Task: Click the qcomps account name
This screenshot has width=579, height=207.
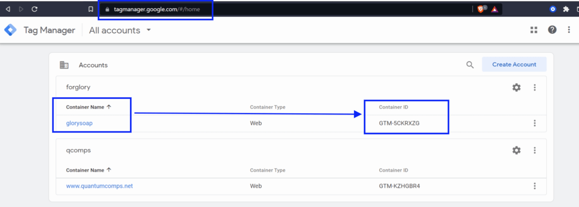Action: (x=78, y=150)
